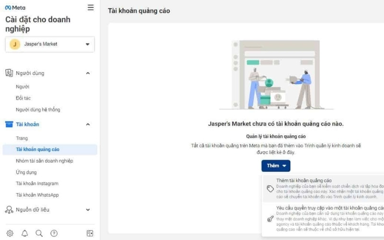Image resolution: width=384 pixels, height=240 pixels.
Task: Click the search magnifier icon
Action: (39, 233)
